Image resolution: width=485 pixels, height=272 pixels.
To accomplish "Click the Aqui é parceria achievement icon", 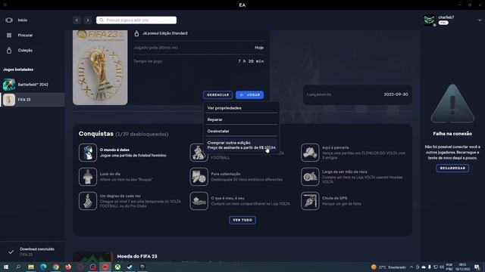I will [x=310, y=153].
